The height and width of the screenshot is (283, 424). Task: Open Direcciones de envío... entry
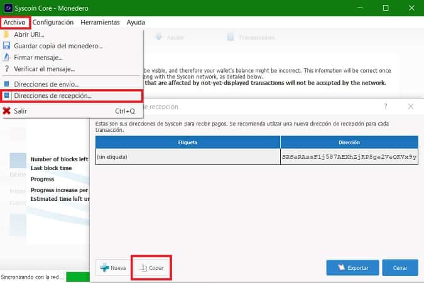click(72, 84)
